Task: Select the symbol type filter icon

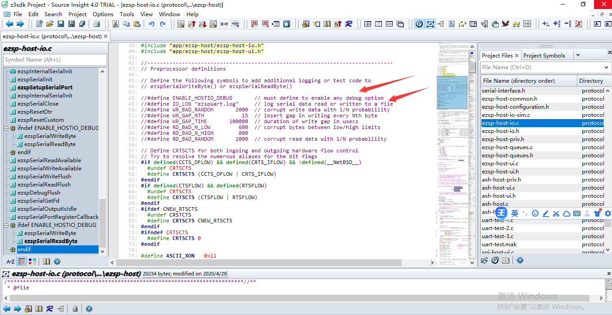Action: point(32,262)
